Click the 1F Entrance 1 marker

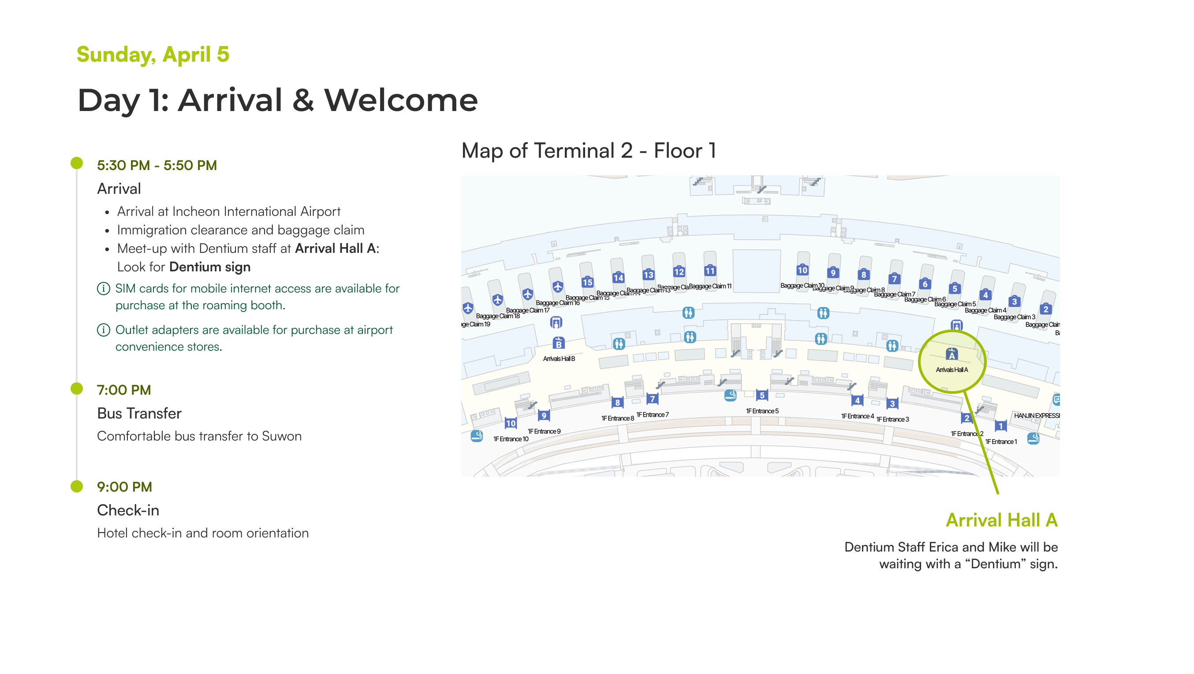pyautogui.click(x=1000, y=426)
